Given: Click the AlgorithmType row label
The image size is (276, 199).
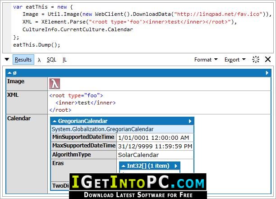Looking at the screenshot, I should (71, 155).
